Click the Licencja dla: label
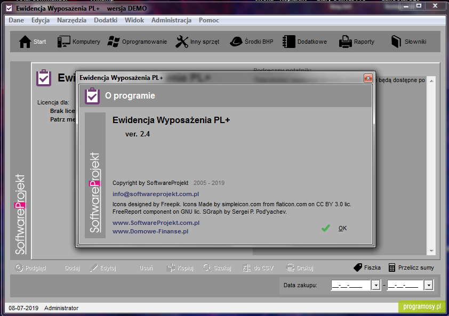449x316 pixels. click(53, 102)
